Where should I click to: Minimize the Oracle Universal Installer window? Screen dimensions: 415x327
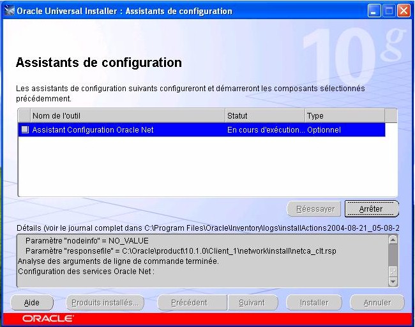pos(375,11)
